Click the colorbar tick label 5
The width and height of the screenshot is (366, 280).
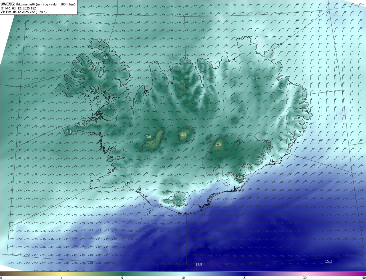point(122,278)
